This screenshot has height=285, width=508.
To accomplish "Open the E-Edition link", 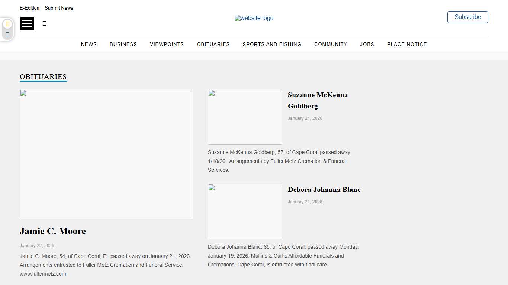I will click(29, 8).
